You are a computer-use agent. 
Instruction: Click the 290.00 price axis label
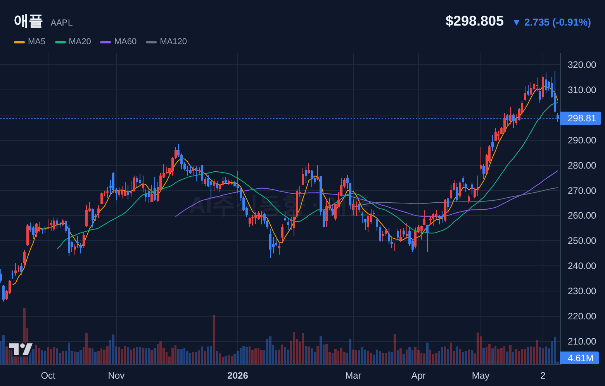point(582,140)
